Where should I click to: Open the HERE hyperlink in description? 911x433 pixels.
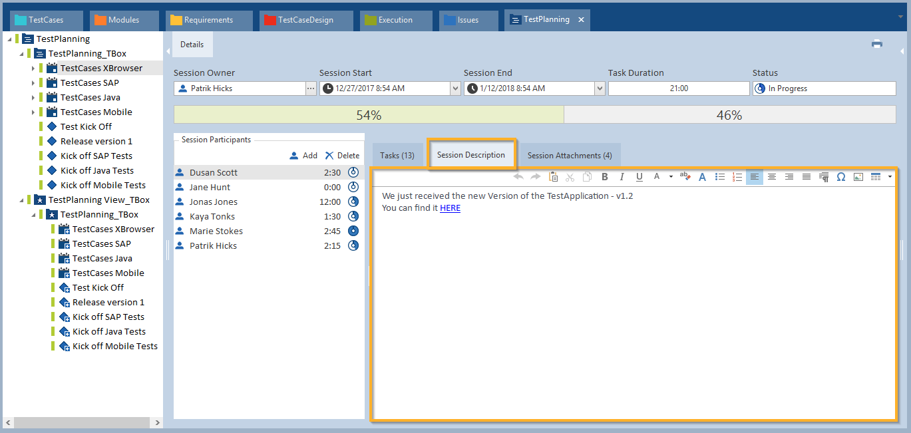click(x=450, y=208)
